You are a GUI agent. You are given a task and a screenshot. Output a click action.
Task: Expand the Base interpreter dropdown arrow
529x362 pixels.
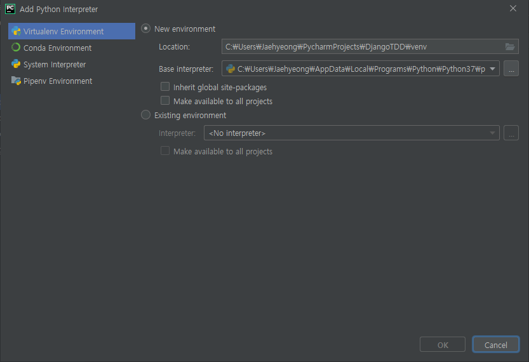492,69
